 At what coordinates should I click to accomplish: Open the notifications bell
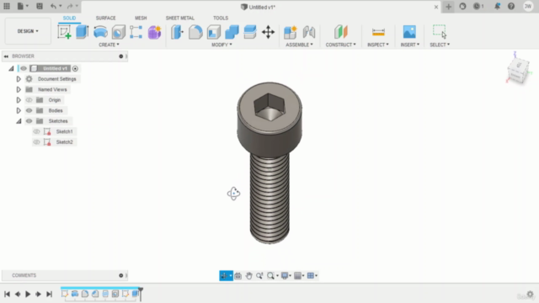[497, 6]
